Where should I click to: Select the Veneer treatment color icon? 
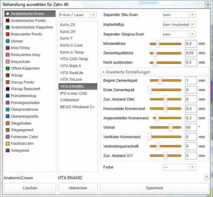tap(7, 41)
